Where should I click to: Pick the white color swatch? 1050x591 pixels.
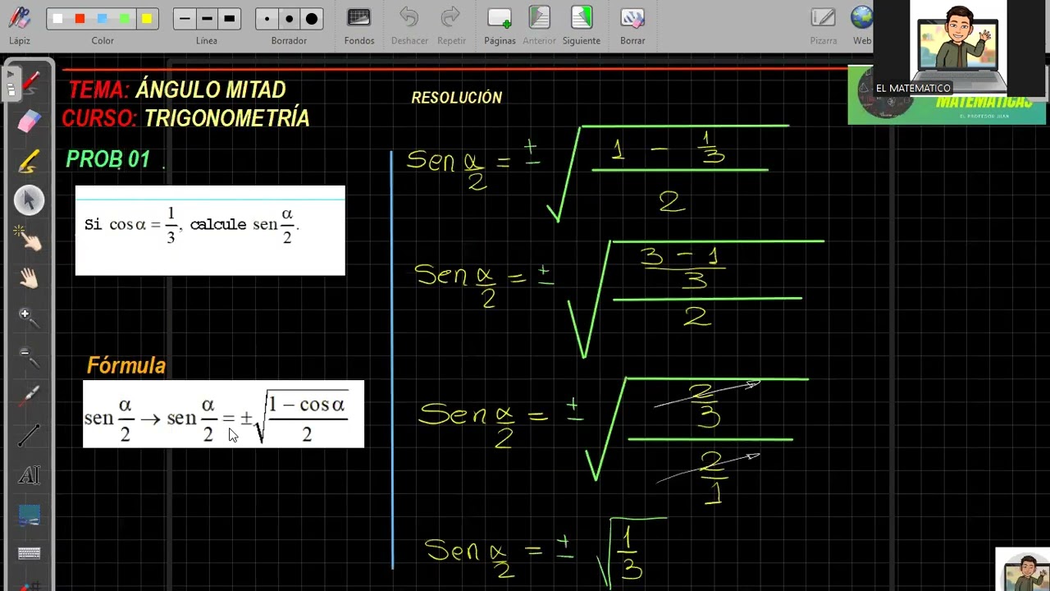tap(57, 19)
